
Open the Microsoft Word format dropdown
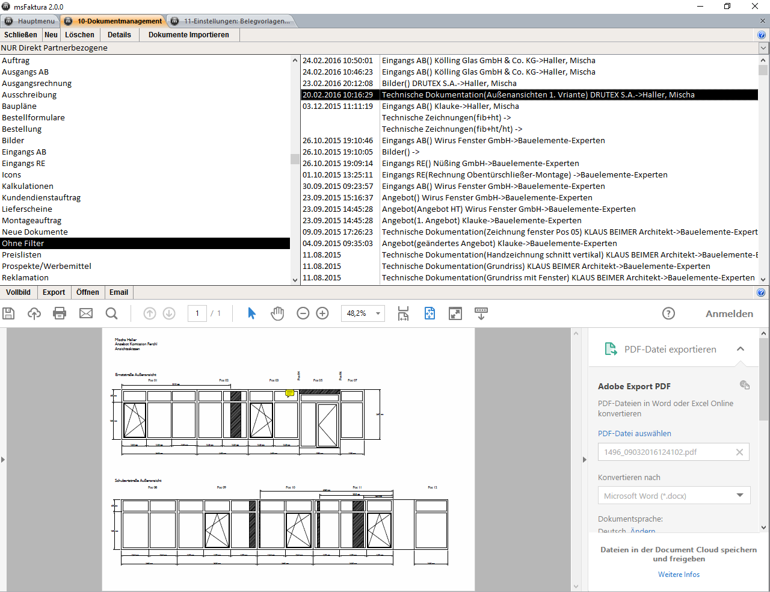pos(739,495)
